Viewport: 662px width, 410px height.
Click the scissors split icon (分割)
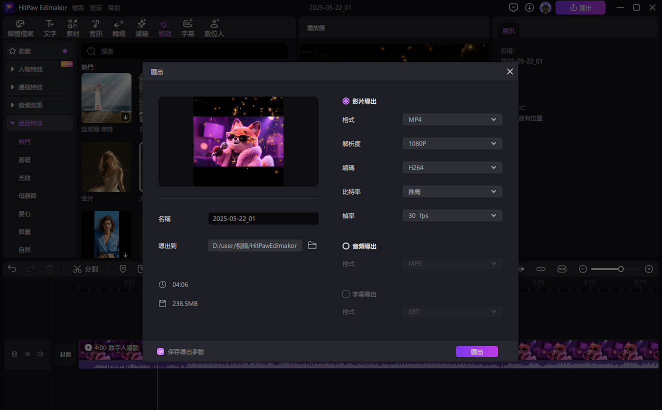[77, 269]
